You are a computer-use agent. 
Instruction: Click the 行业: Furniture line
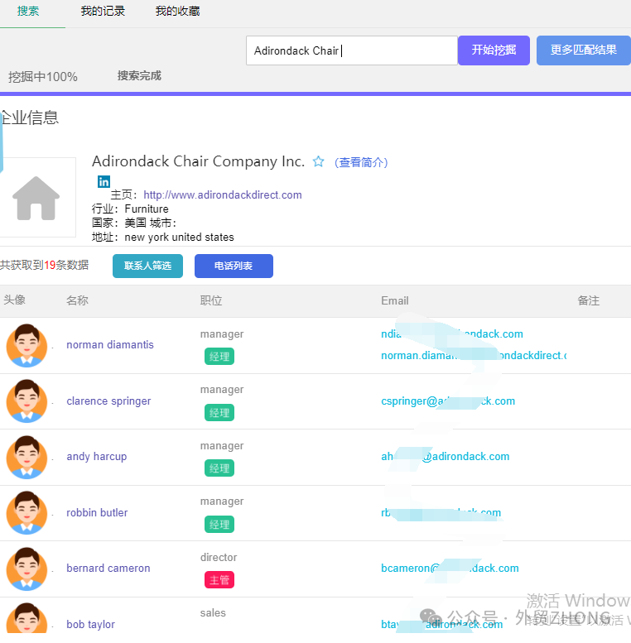click(x=130, y=209)
